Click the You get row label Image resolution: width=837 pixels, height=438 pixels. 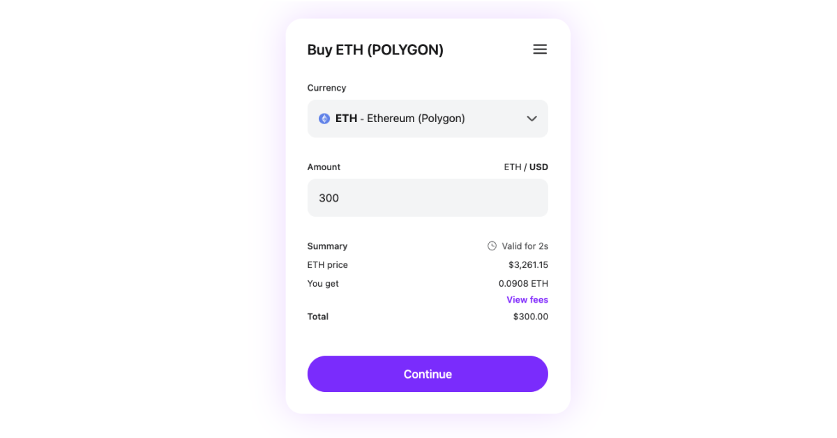point(323,284)
